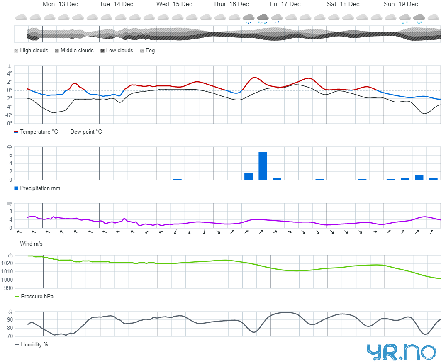Image resolution: width=441 pixels, height=363 pixels.
Task: Toggle the Low clouds legend item
Action: tap(117, 51)
